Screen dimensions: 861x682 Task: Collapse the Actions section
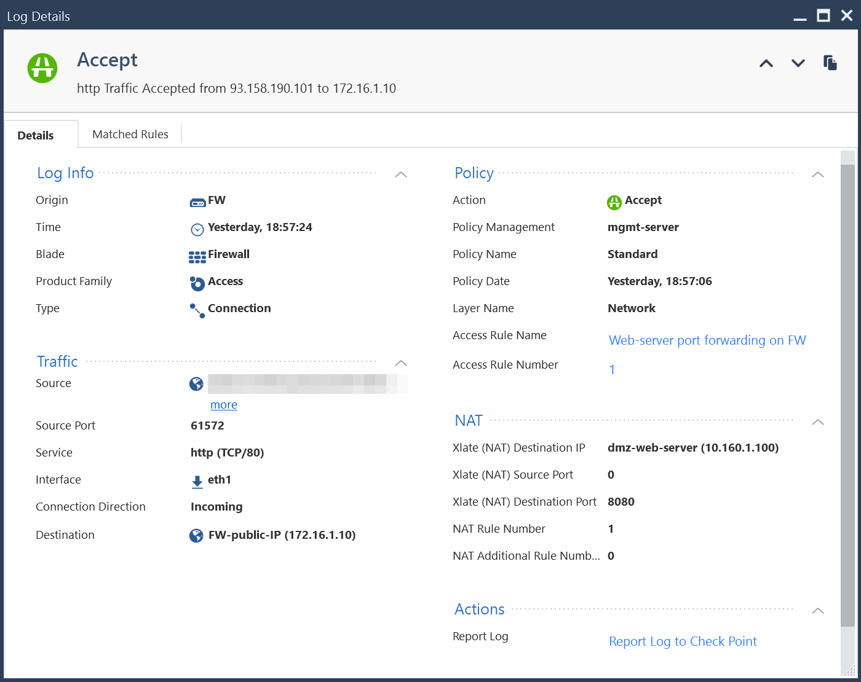818,611
